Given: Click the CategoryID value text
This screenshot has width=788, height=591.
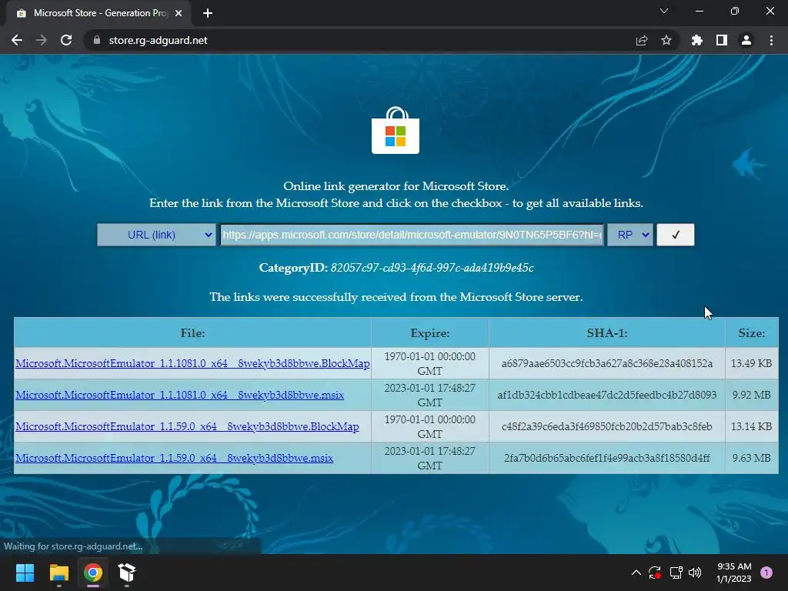Looking at the screenshot, I should pyautogui.click(x=432, y=268).
